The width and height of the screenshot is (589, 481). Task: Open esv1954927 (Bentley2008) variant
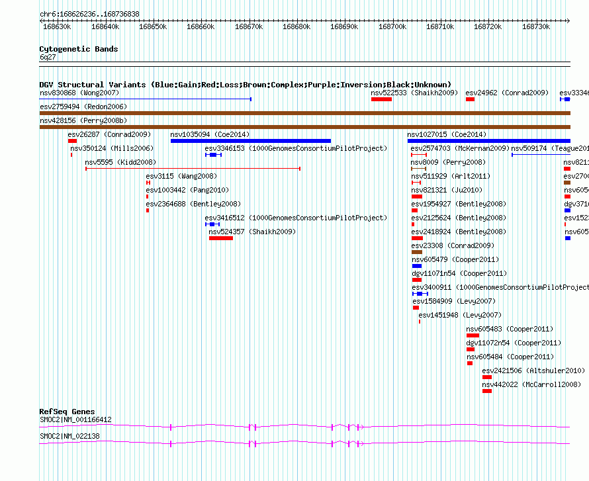tap(458, 204)
